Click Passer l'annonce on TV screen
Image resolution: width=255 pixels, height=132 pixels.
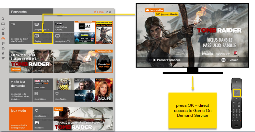pyautogui.click(x=167, y=60)
